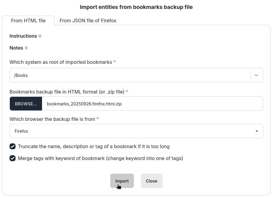
Task: Click the 'Merge tags with keyword of bookmark' label
Action: point(100,158)
